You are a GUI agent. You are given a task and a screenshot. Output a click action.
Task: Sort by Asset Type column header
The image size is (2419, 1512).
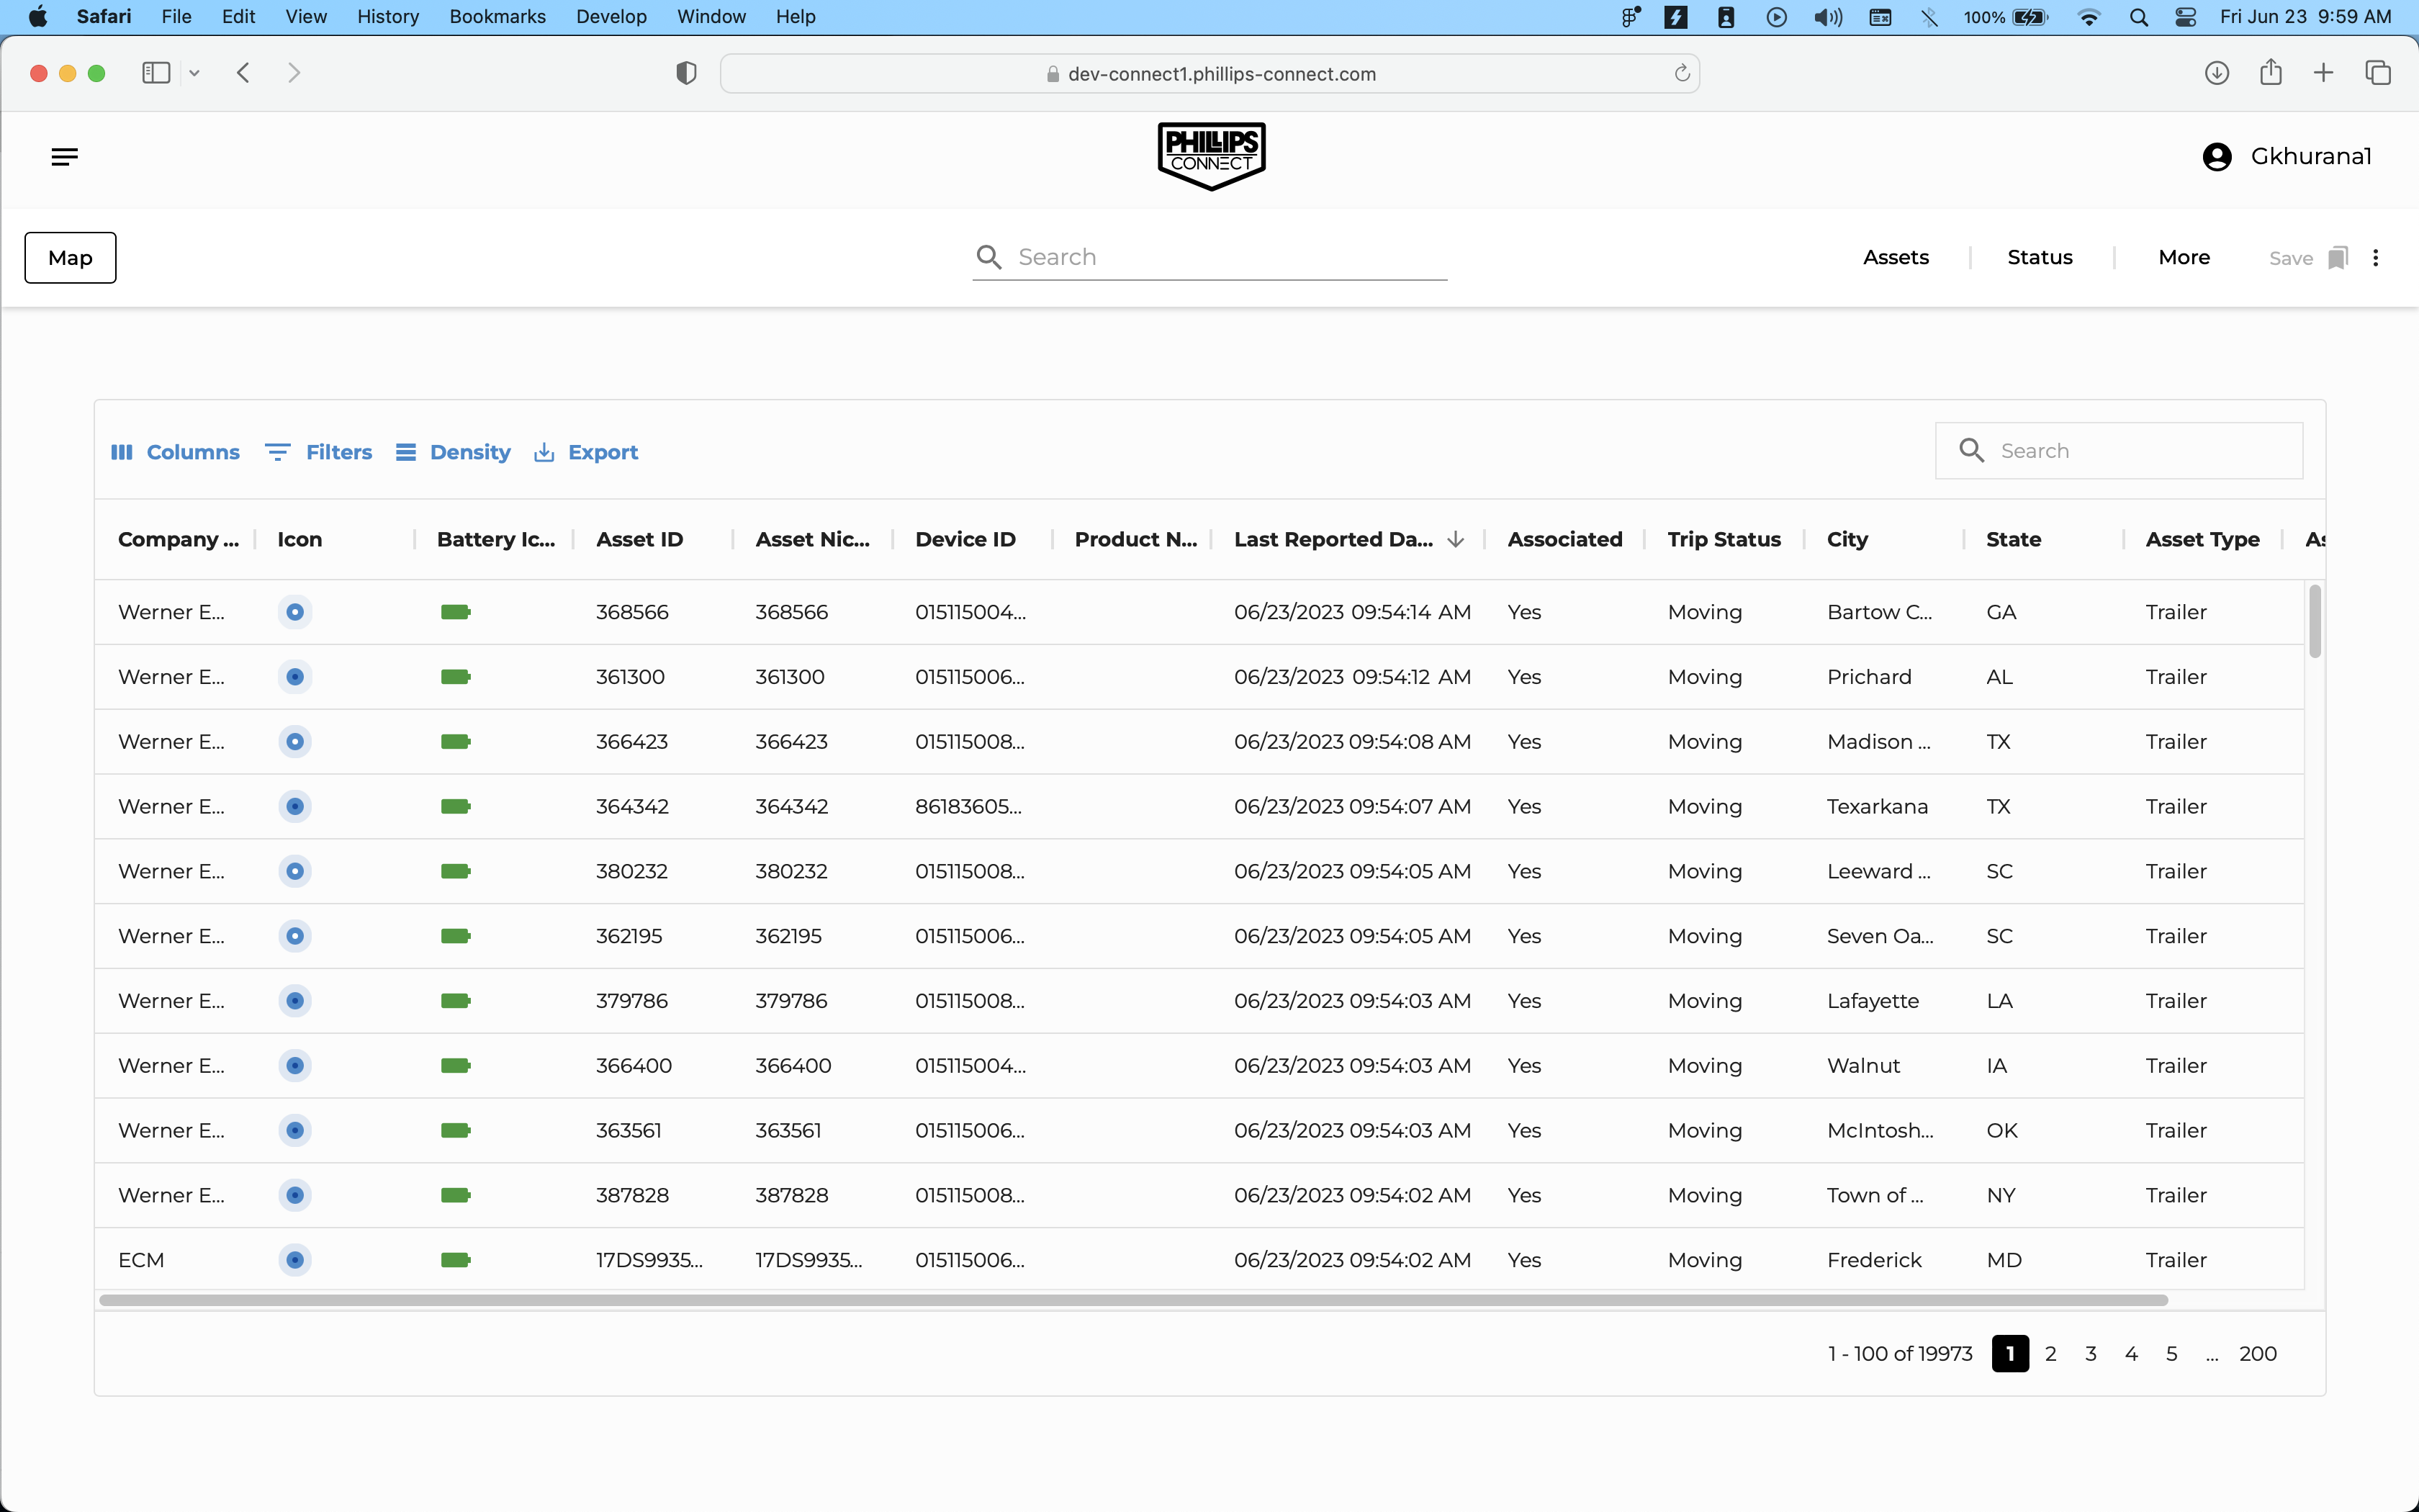click(x=2202, y=539)
